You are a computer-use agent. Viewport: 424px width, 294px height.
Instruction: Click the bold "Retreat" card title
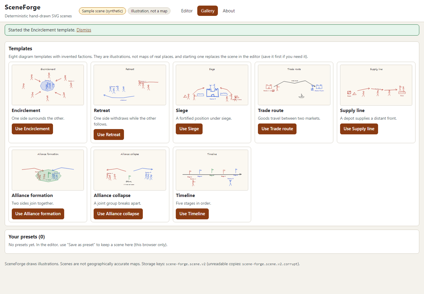pos(102,111)
